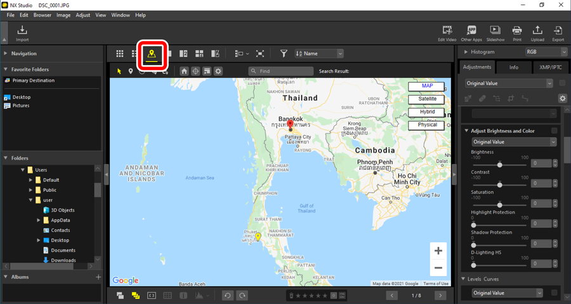The image size is (571, 304).
Task: Open the Window menu
Action: [120, 15]
